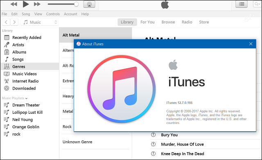
Task: Click the Recently Added calendar icon
Action: point(7,38)
